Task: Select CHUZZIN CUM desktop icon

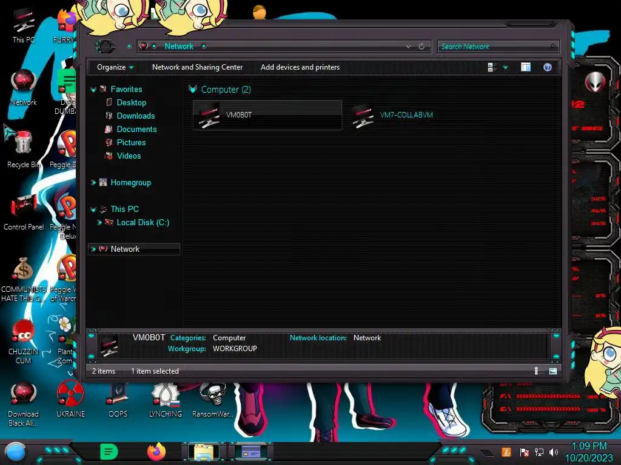Action: coord(24,341)
